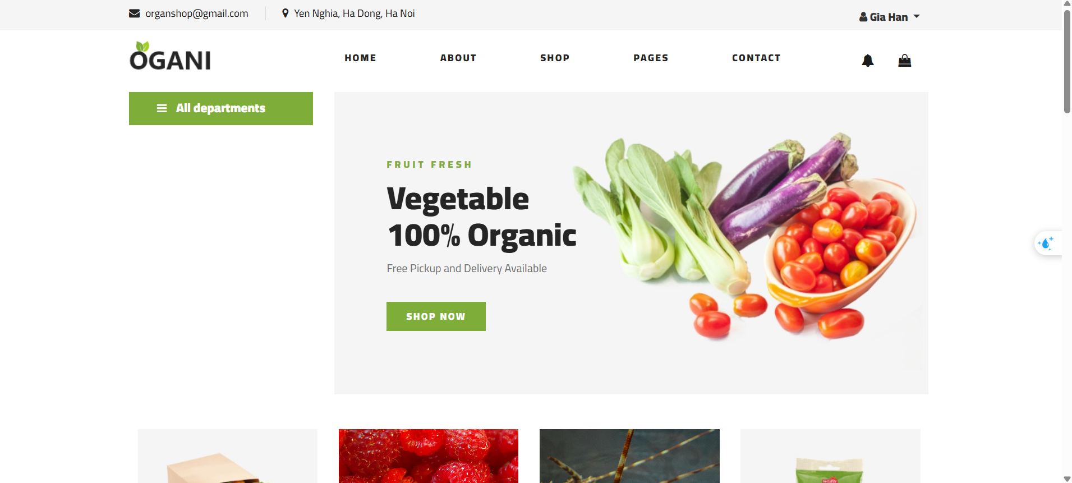This screenshot has width=1072, height=483.
Task: Open the blue water-drop floating widget
Action: tap(1047, 243)
